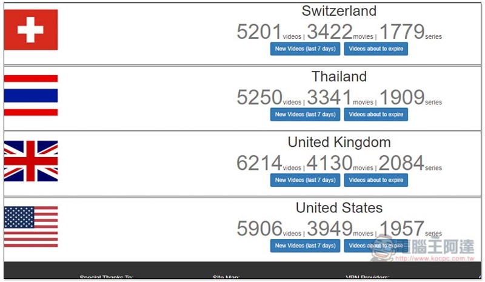The image size is (485, 282).
Task: Show Videos about to expire for Thailand
Action: point(376,115)
